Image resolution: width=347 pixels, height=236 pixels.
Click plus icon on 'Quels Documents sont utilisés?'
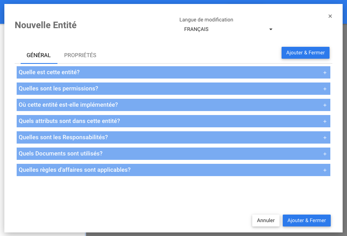point(325,154)
